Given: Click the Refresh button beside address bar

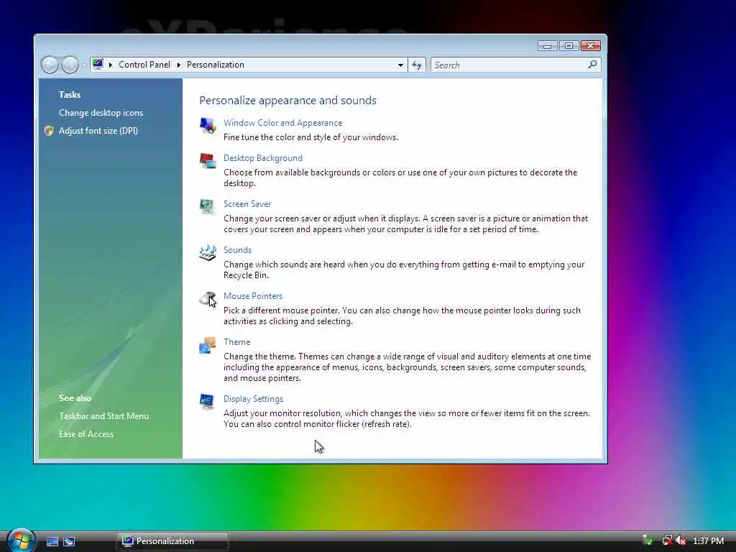Looking at the screenshot, I should [417, 65].
